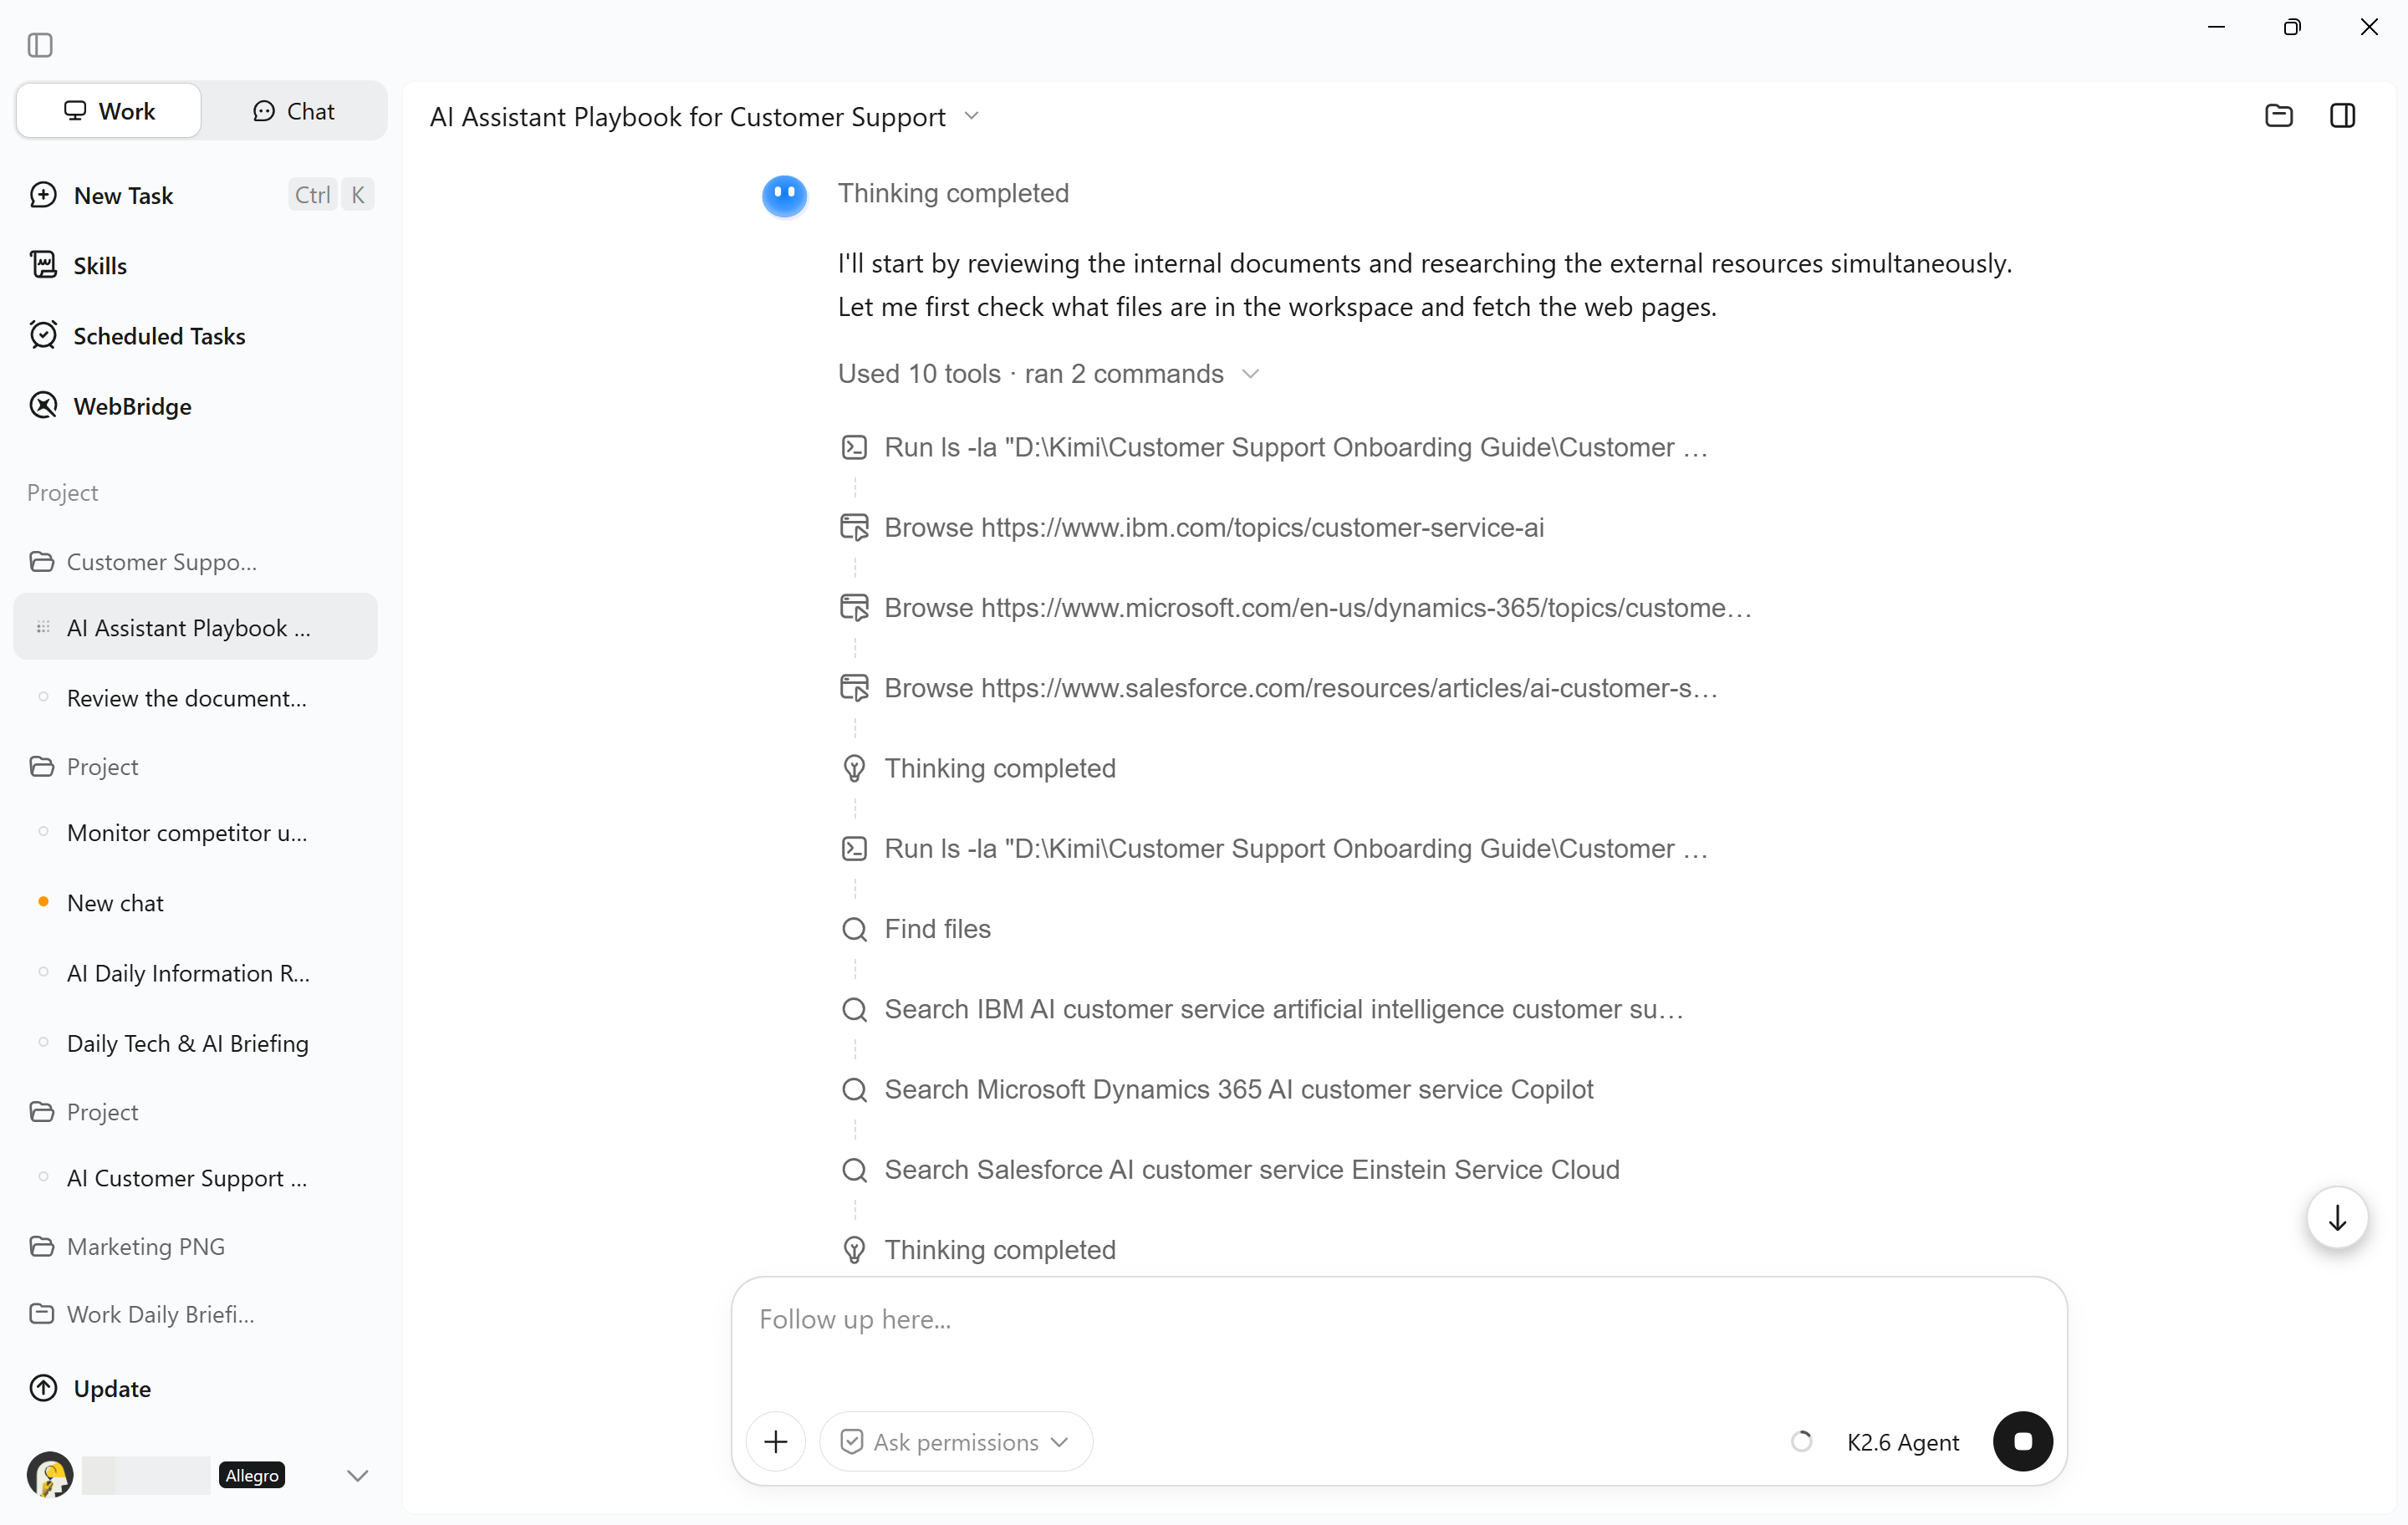Open the workspace folder icon in header
The width and height of the screenshot is (2408, 1525).
tap(2278, 116)
